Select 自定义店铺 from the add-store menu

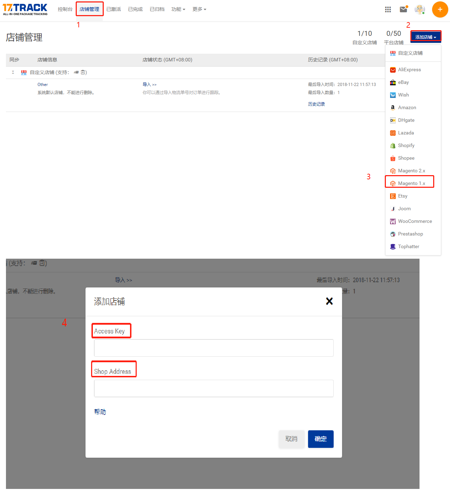pyautogui.click(x=413, y=53)
